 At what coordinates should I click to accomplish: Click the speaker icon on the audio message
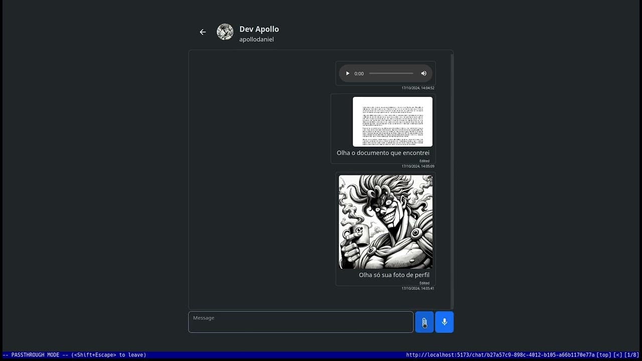tap(423, 73)
